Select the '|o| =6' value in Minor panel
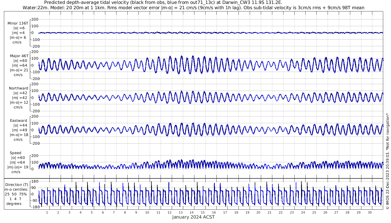The image size is (391, 223). coord(19,28)
